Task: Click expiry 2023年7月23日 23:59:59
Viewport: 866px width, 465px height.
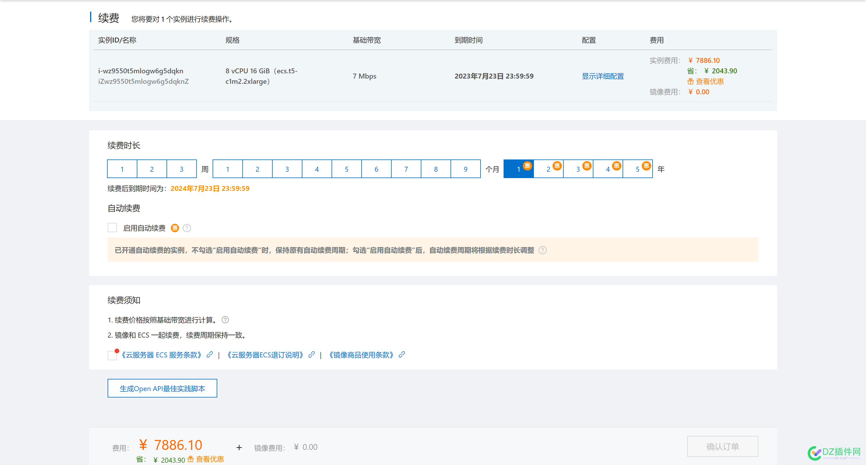Action: [494, 76]
